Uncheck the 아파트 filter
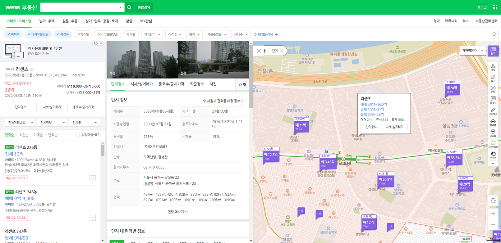Screen dimensions: 501x243 tap(13, 34)
